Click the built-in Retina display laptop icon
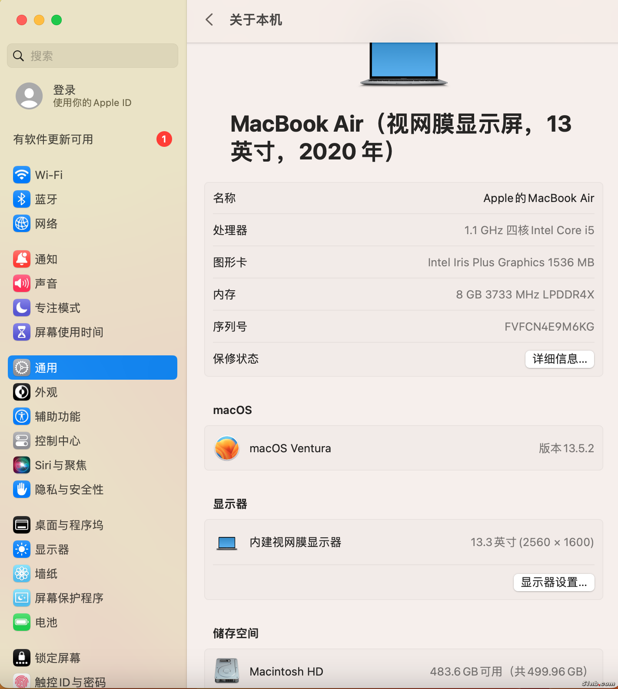Viewport: 618px width, 689px height. click(x=227, y=543)
